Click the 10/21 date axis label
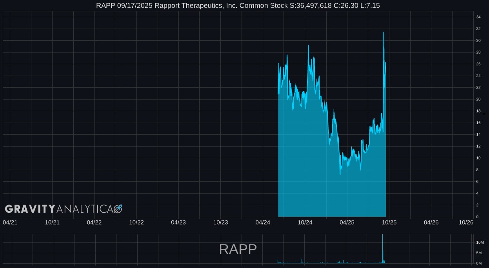This screenshot has width=489, height=268. click(x=52, y=222)
